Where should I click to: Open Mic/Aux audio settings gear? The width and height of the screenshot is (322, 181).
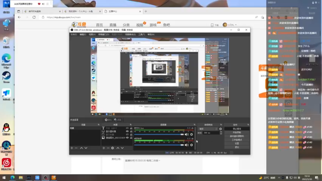pyautogui.click(x=192, y=134)
